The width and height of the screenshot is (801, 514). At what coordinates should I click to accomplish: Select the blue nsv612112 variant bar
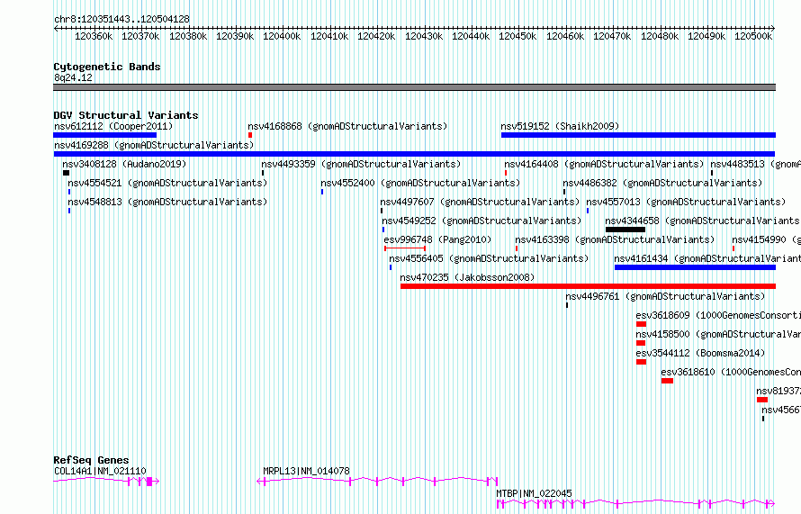tap(104, 135)
